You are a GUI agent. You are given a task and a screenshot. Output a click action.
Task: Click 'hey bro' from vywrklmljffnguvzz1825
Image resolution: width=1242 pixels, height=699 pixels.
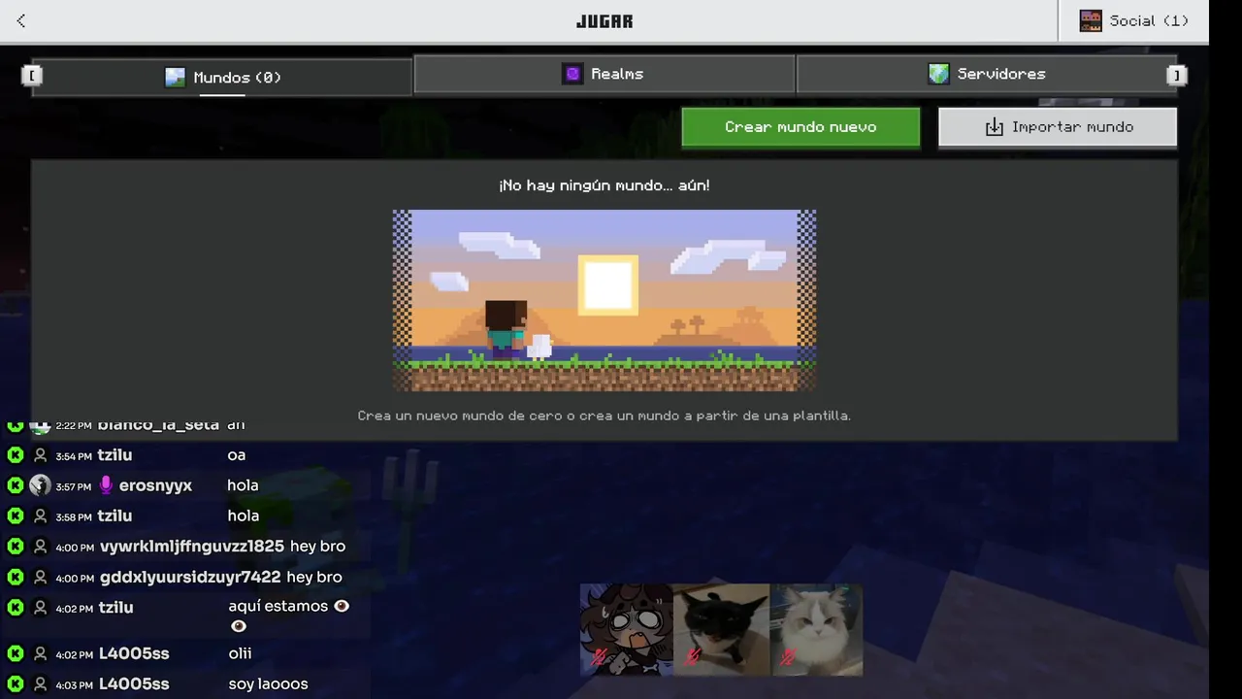coord(317,547)
